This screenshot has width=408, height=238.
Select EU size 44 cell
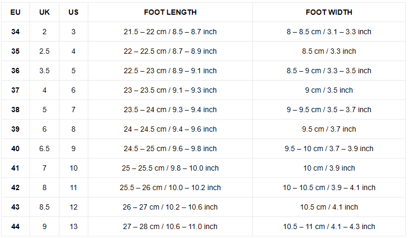[x=15, y=226]
